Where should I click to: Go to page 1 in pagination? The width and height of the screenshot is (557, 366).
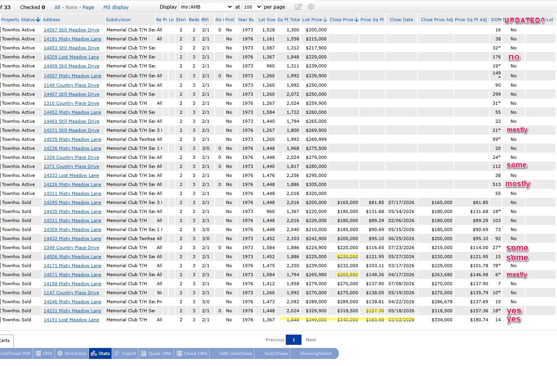tap(294, 340)
